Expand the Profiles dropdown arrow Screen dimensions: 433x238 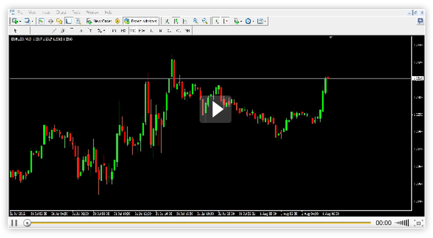pos(33,21)
